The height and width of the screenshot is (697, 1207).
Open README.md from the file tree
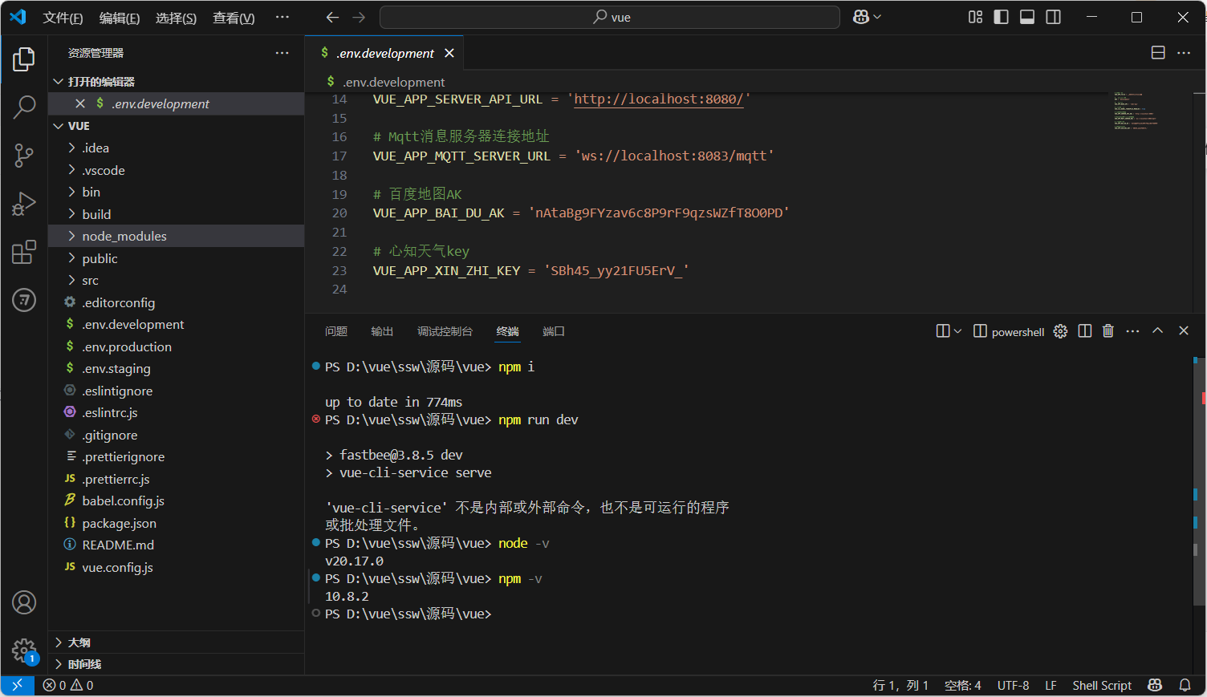click(x=176, y=545)
